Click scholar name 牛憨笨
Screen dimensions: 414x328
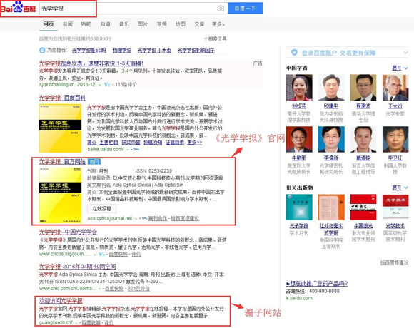pyautogui.click(x=299, y=158)
